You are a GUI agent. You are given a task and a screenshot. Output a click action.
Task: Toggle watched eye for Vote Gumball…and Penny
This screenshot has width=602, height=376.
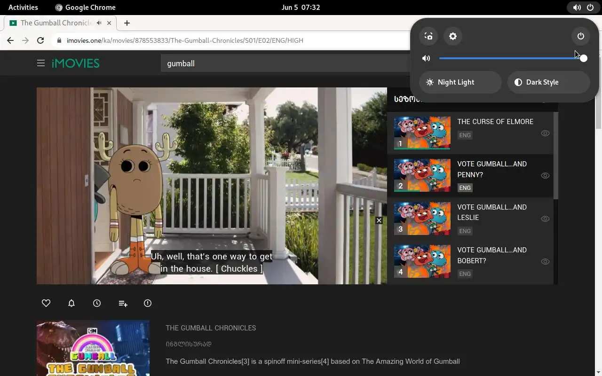coord(545,175)
